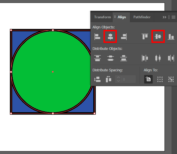Toggle Align to Key Object option

coord(171,79)
